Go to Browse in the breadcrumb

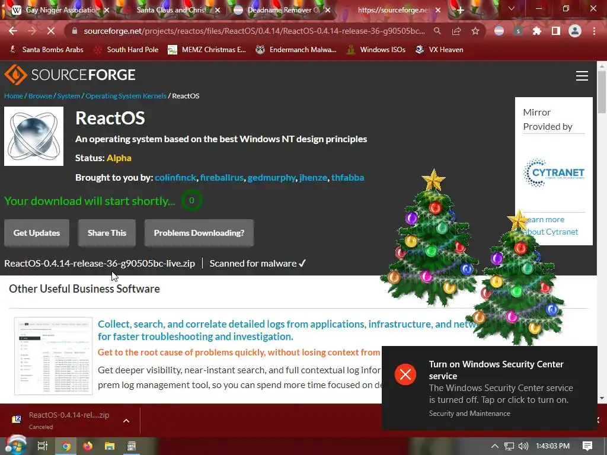click(x=40, y=96)
